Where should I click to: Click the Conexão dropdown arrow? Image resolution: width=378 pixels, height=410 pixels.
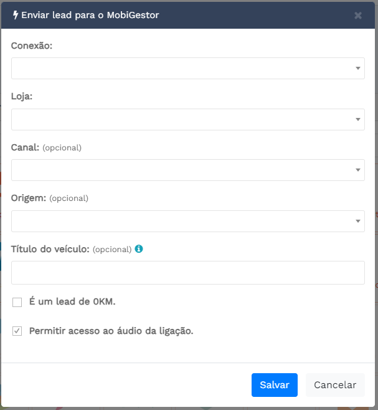tap(358, 68)
